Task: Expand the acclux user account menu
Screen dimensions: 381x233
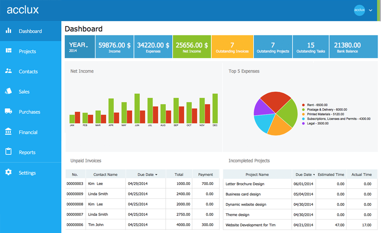Action: [x=370, y=10]
